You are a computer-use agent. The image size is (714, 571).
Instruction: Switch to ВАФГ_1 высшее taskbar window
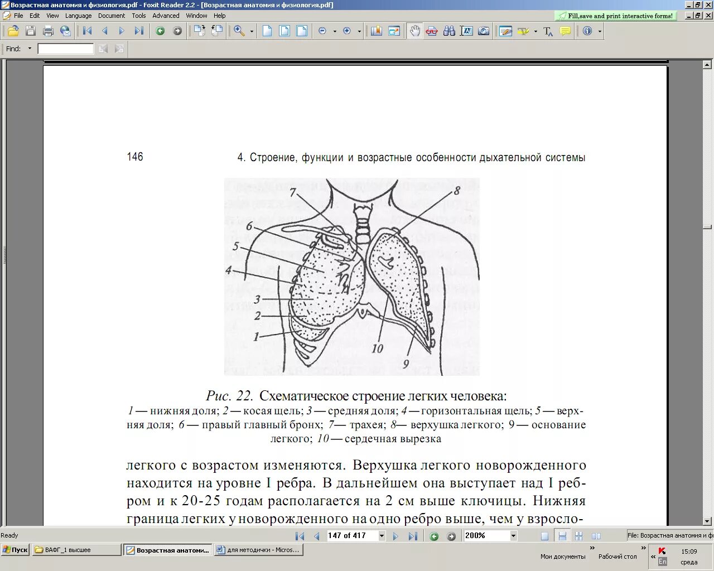[x=76, y=550]
